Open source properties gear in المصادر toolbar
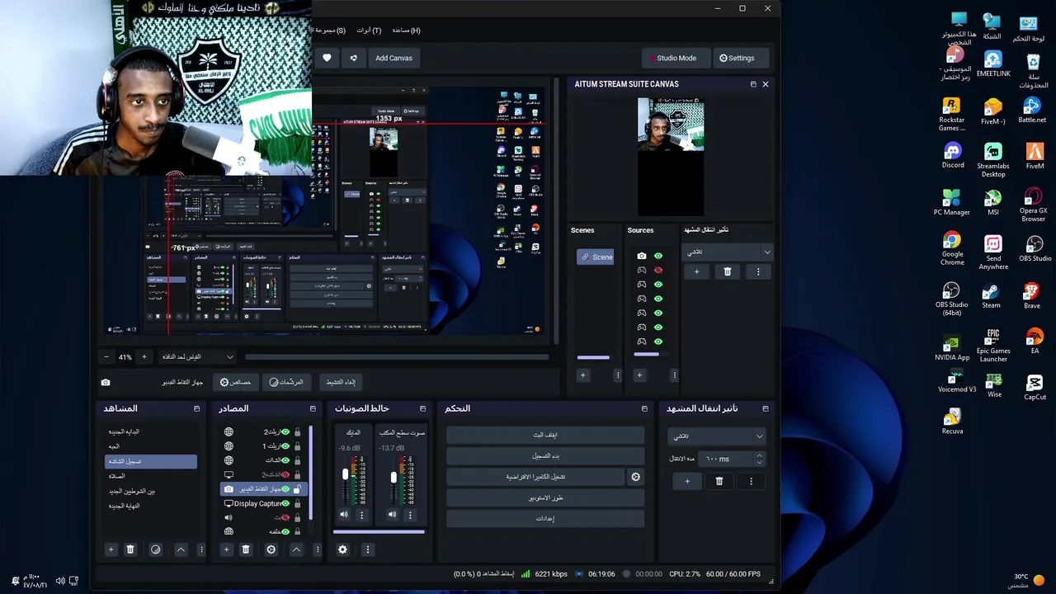 coord(271,549)
